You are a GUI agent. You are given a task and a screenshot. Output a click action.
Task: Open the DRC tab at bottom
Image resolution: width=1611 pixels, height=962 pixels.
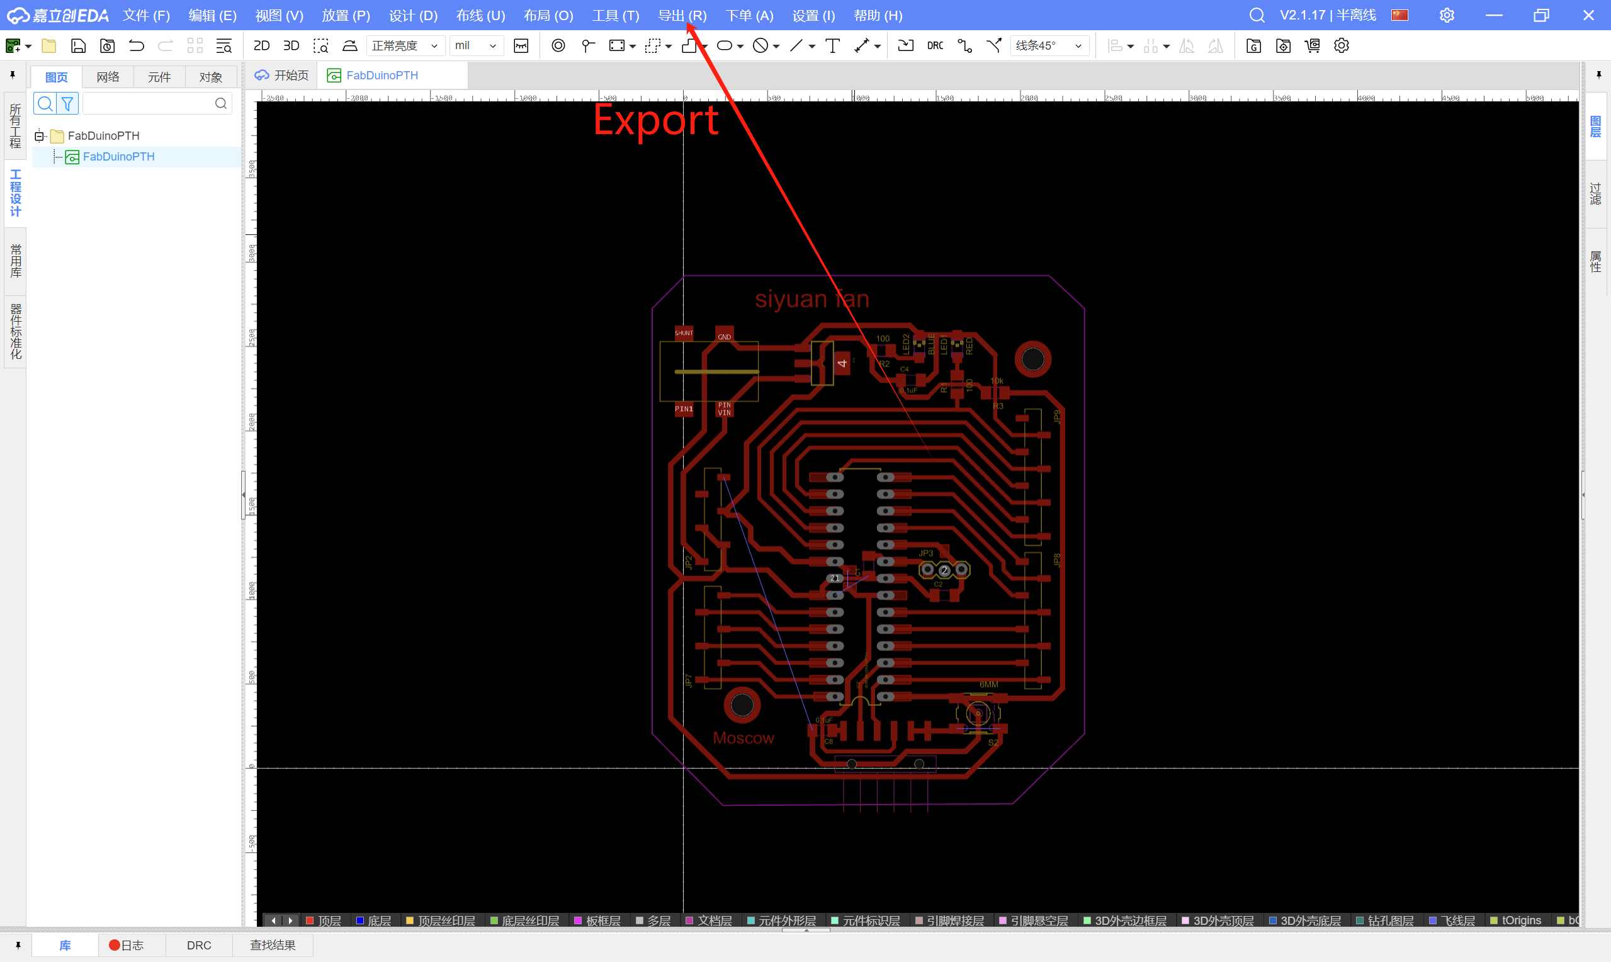(x=199, y=945)
